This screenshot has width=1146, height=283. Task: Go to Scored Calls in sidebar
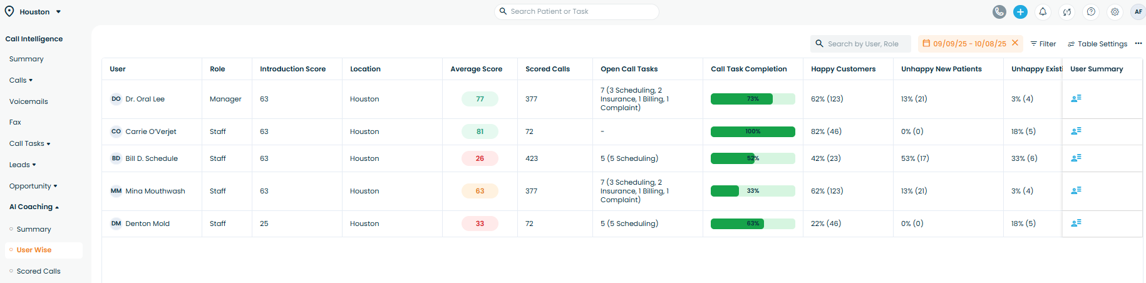(x=38, y=271)
